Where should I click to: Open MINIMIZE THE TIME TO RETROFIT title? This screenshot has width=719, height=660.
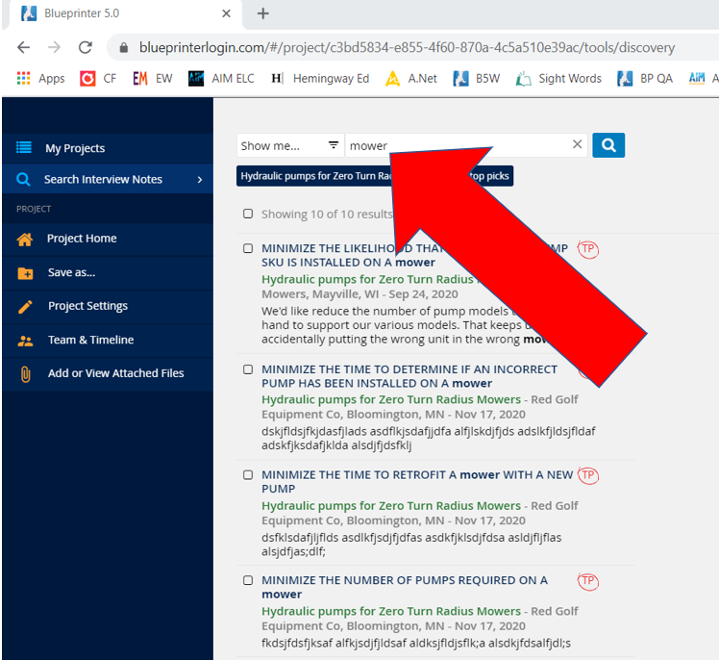tap(417, 481)
